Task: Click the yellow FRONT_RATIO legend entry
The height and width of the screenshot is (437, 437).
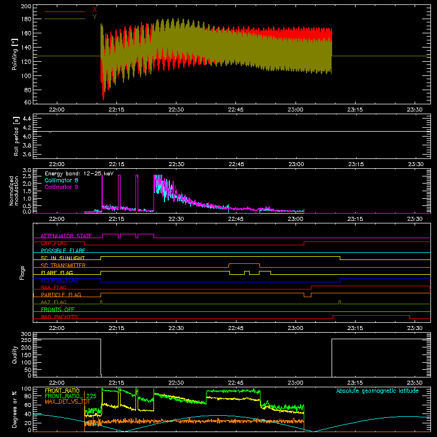Action: click(62, 391)
